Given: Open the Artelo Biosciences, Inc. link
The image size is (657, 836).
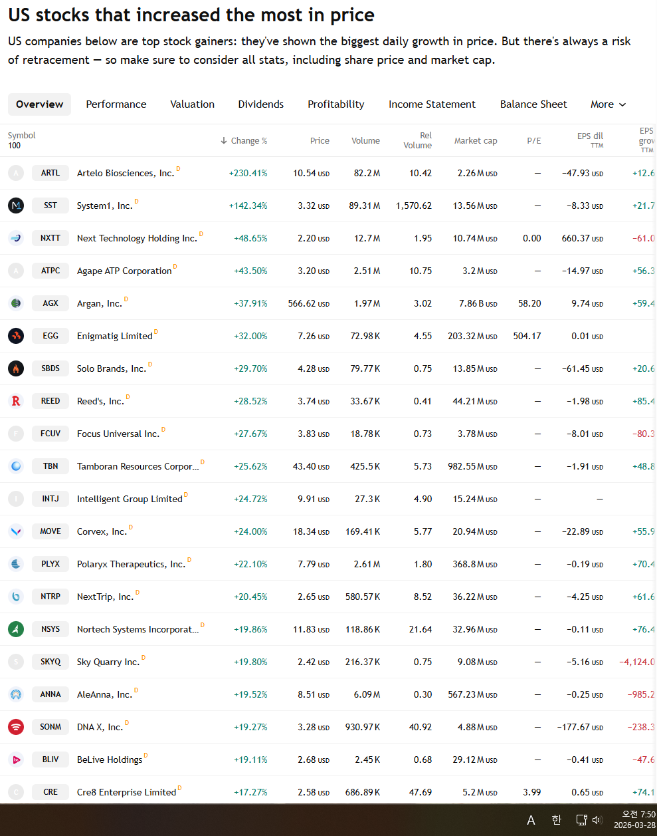Looking at the screenshot, I should (126, 173).
